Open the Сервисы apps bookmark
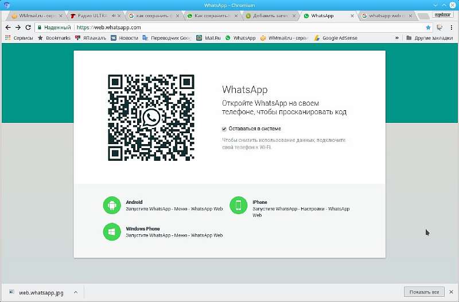 point(19,38)
